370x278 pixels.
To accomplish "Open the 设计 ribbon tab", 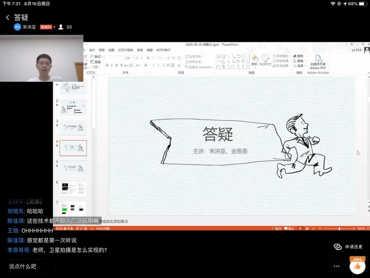I will pos(92,50).
